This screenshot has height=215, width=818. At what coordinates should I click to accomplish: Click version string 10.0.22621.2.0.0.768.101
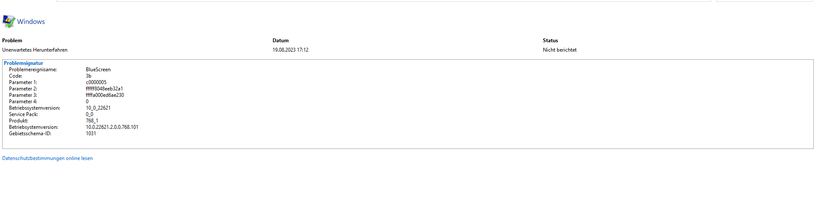[x=112, y=127]
